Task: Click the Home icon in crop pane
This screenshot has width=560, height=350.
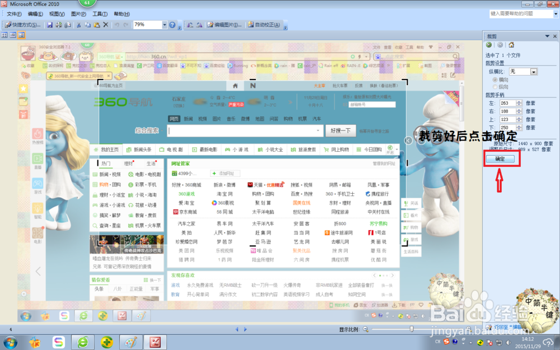Action: tap(511, 45)
